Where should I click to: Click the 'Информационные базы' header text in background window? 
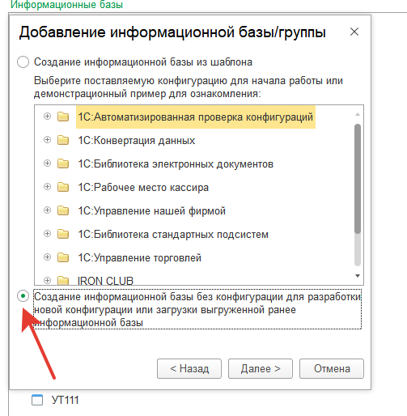point(66,5)
